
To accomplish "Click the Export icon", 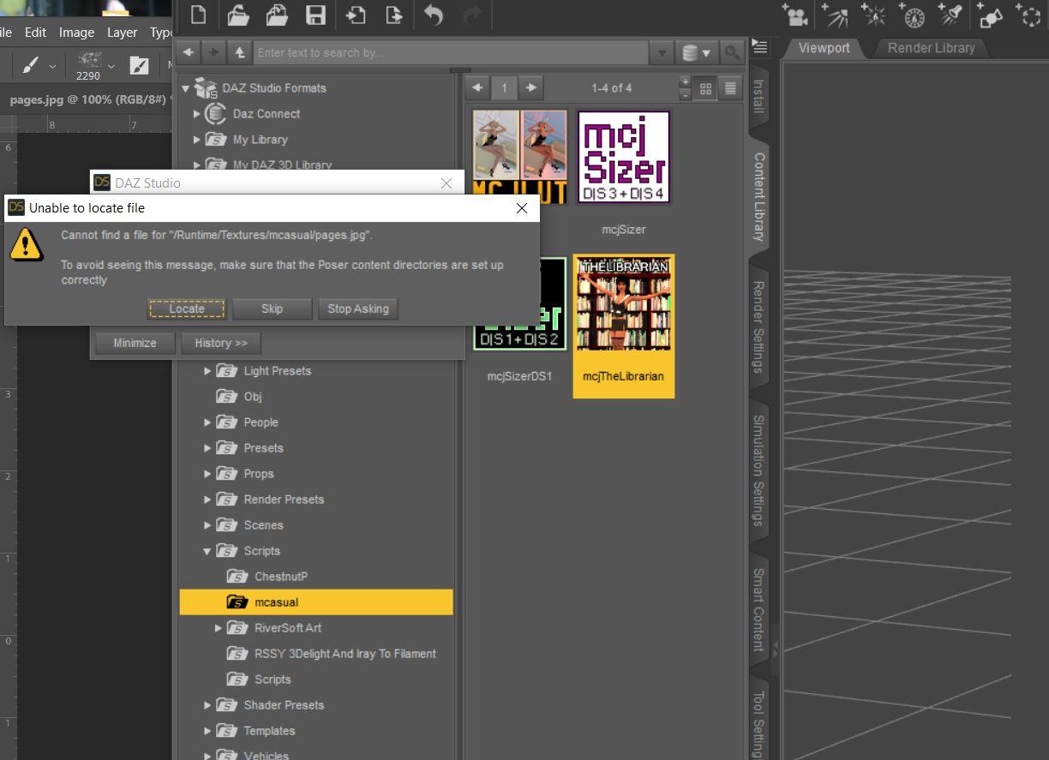I will [393, 15].
